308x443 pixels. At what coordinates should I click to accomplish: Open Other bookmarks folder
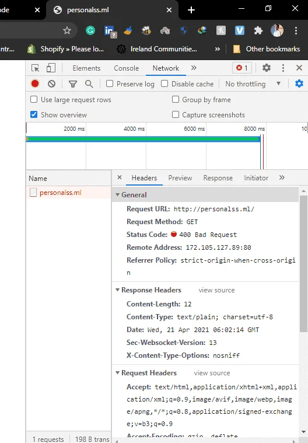267,49
